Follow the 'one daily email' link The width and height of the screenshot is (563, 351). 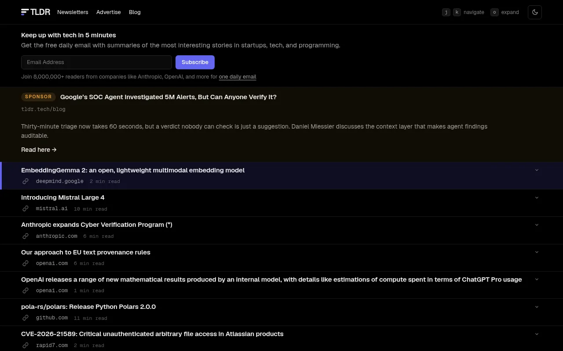click(238, 77)
